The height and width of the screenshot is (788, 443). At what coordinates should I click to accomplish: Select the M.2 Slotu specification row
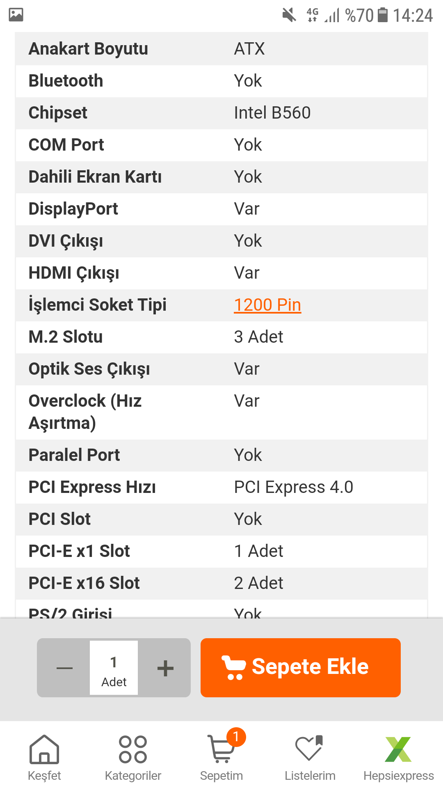point(221,337)
